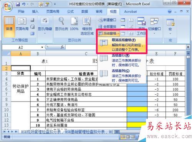192x142 pixels.
Task: Open the 页面布局 ribbon tab
Action: pos(53,12)
